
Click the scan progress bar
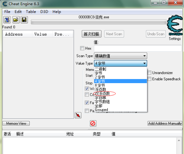click(x=99, y=22)
